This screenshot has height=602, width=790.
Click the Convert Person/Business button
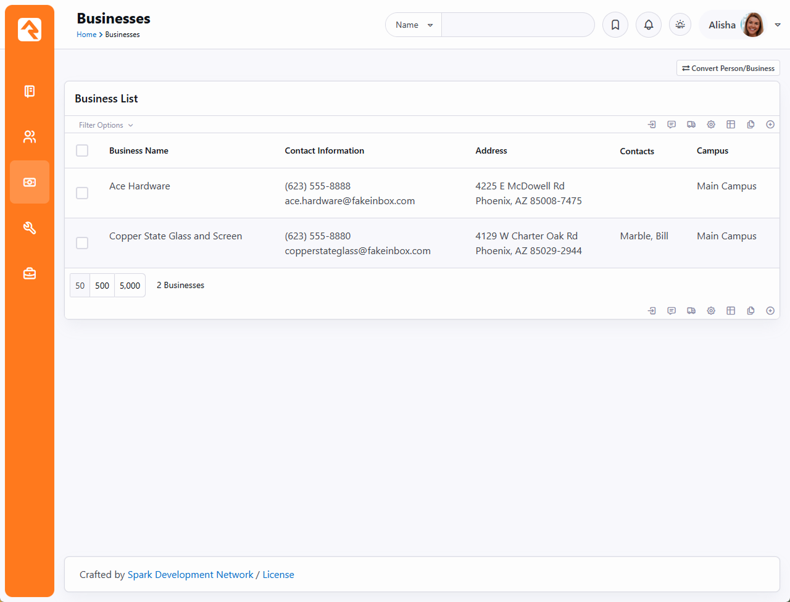pos(728,68)
